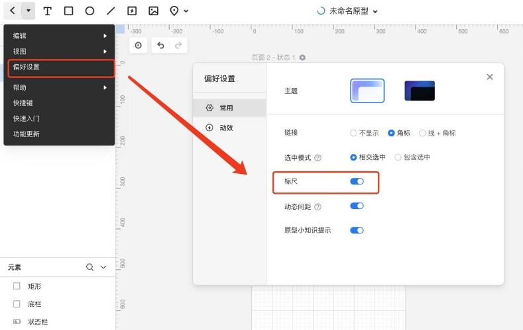Click the Image insert tool
Viewport: 523px width, 330px height.
tap(153, 11)
